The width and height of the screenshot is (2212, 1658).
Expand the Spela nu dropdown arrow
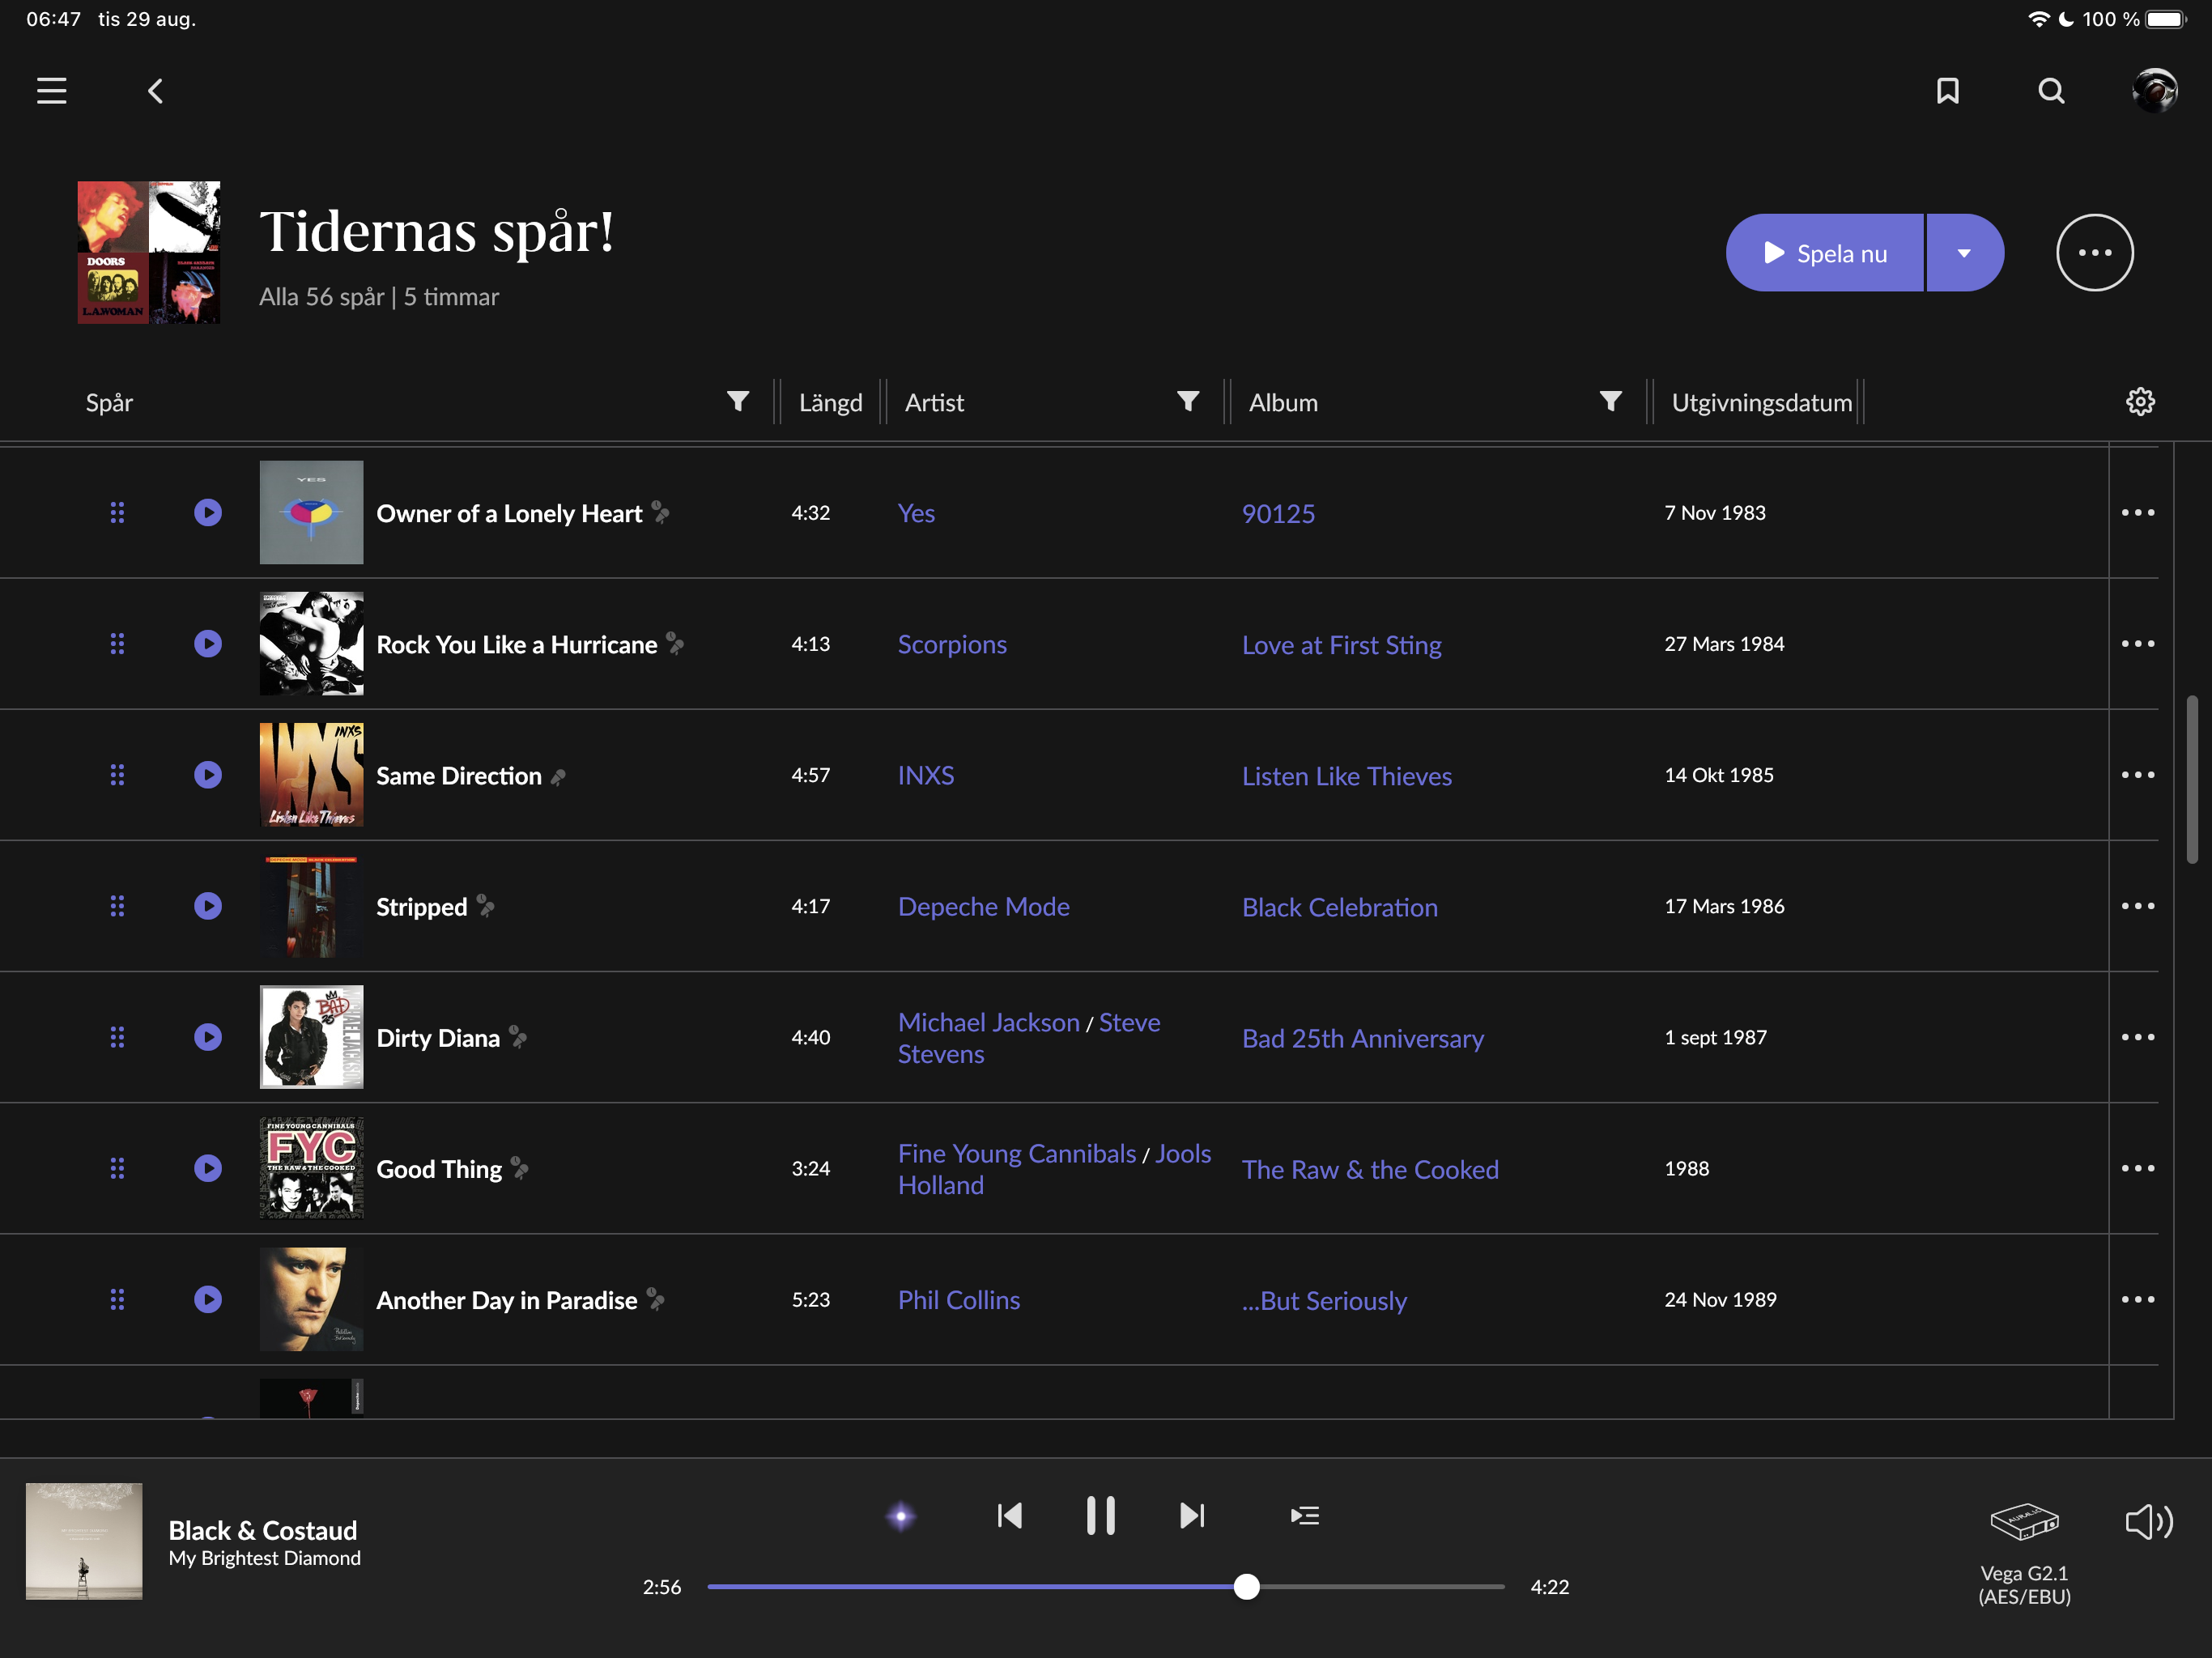click(1964, 253)
